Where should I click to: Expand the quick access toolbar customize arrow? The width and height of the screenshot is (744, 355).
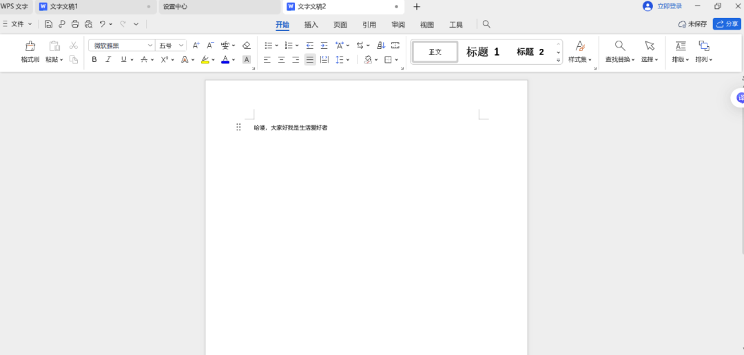click(136, 24)
